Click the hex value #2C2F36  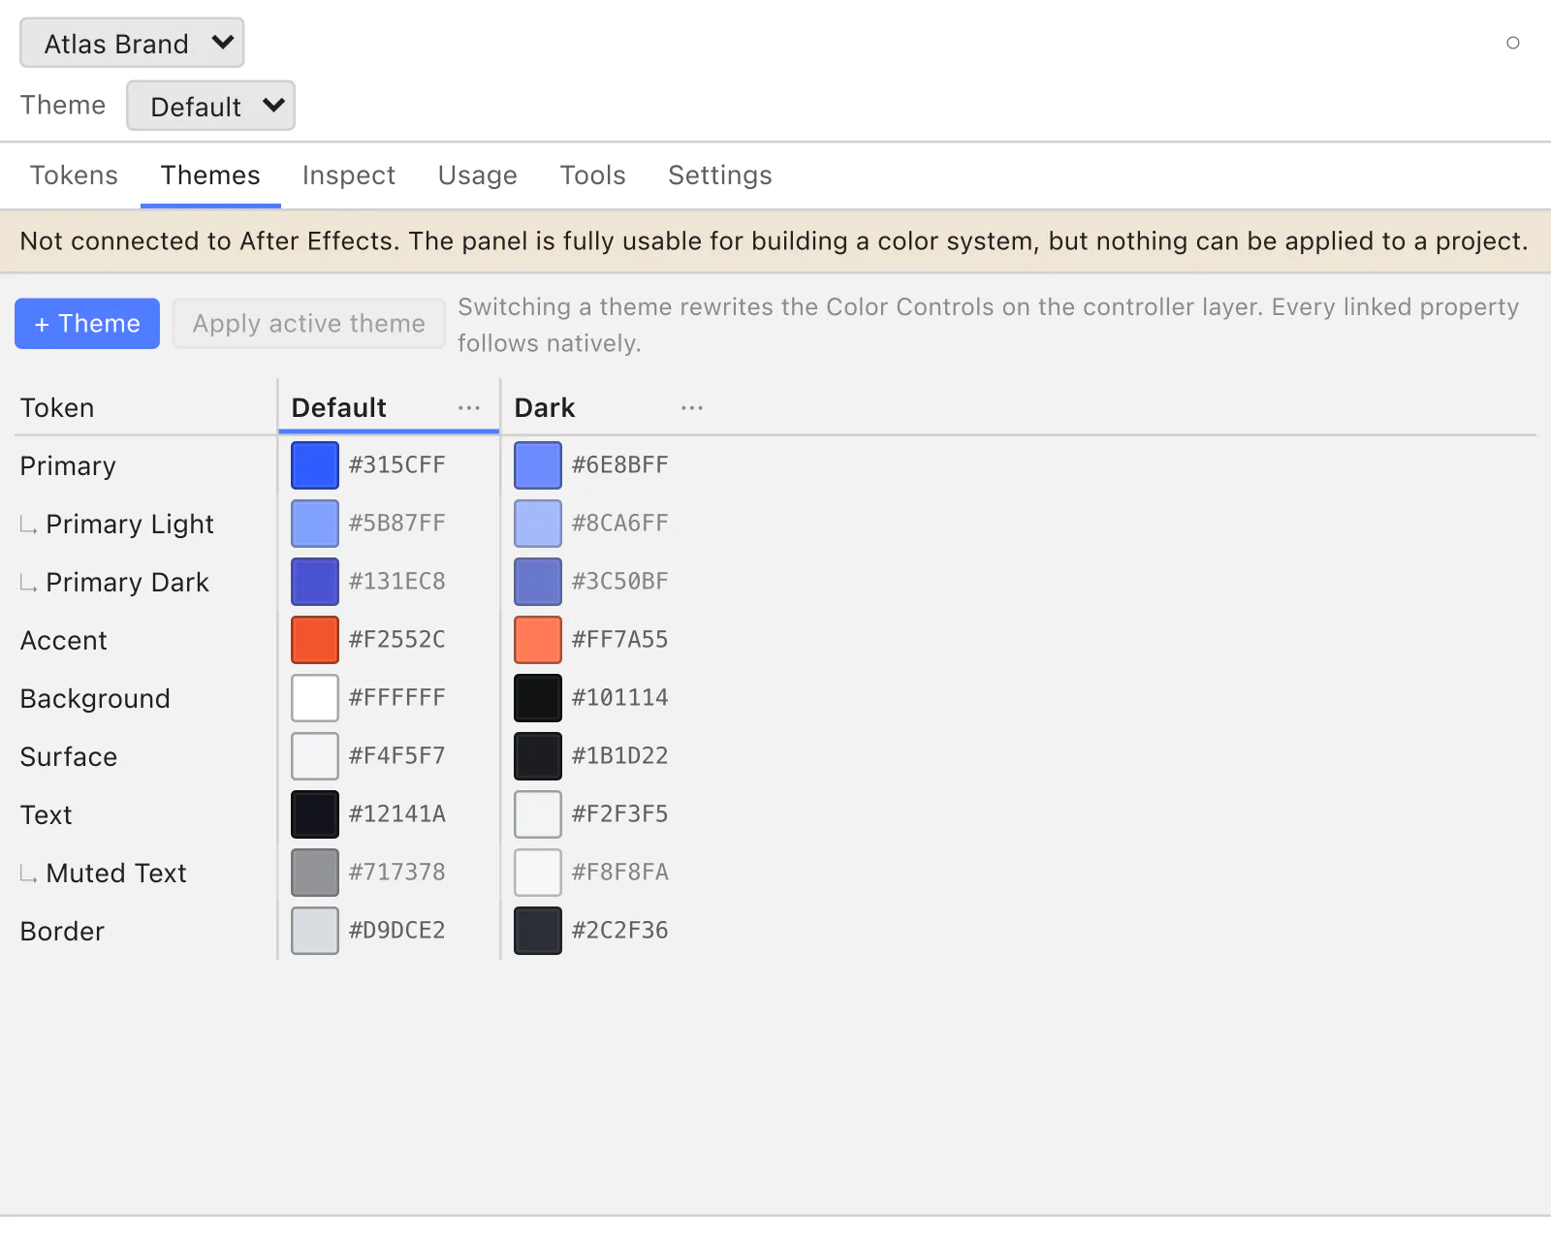[x=620, y=931]
